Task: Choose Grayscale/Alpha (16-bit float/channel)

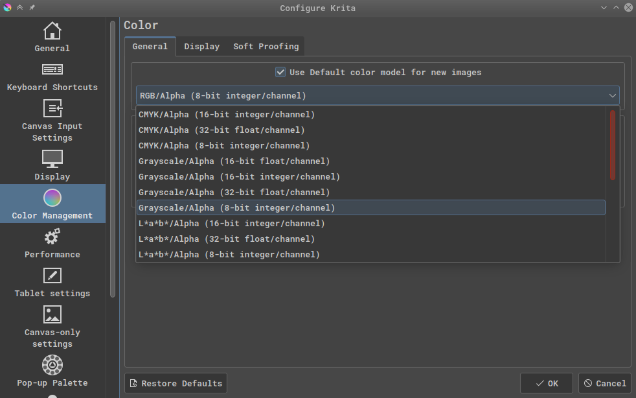Action: point(370,161)
